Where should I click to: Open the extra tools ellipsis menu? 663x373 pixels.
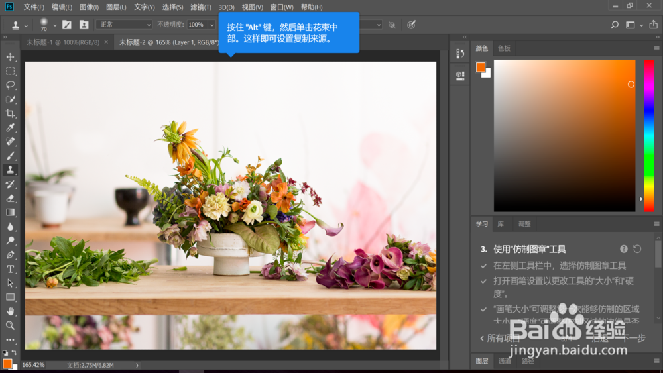(10, 340)
